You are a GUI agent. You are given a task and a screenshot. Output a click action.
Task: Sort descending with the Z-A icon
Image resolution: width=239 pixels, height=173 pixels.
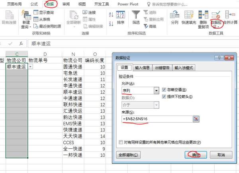(111, 24)
